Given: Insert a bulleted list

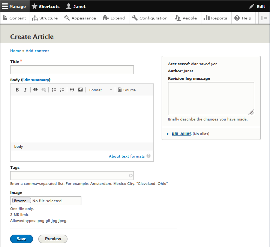Looking at the screenshot, I should 54,90.
